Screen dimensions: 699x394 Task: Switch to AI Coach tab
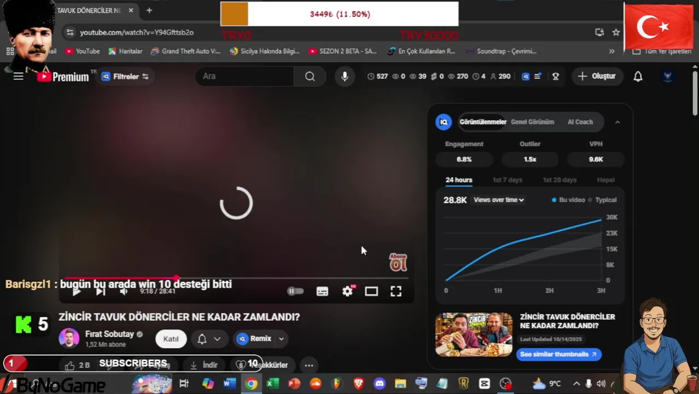tap(580, 122)
